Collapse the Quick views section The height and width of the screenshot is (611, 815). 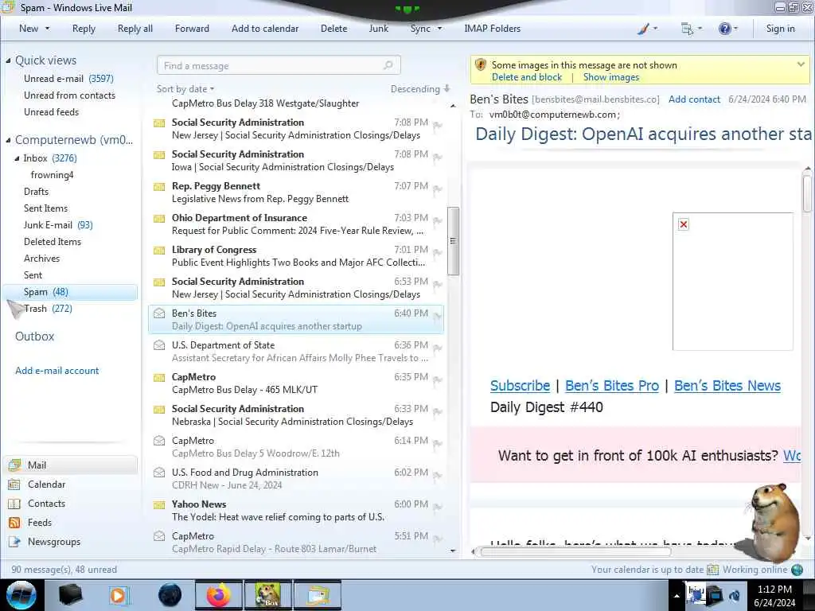pos(8,60)
